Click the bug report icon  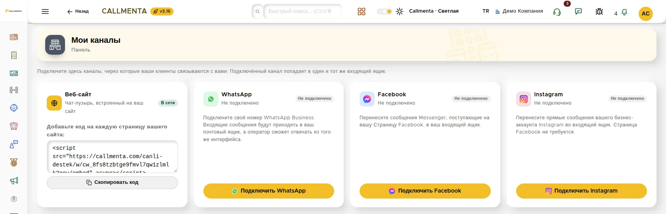(x=599, y=11)
